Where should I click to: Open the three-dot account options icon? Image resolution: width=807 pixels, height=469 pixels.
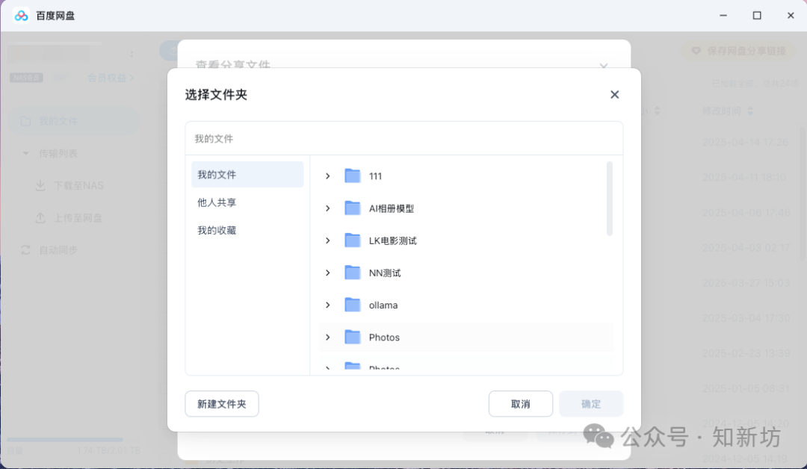(132, 53)
